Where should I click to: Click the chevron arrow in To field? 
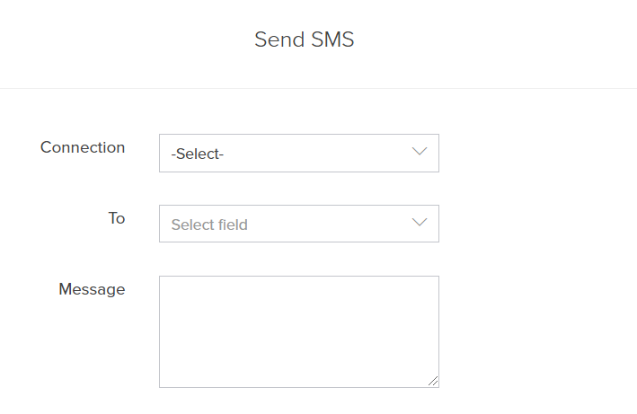point(419,223)
